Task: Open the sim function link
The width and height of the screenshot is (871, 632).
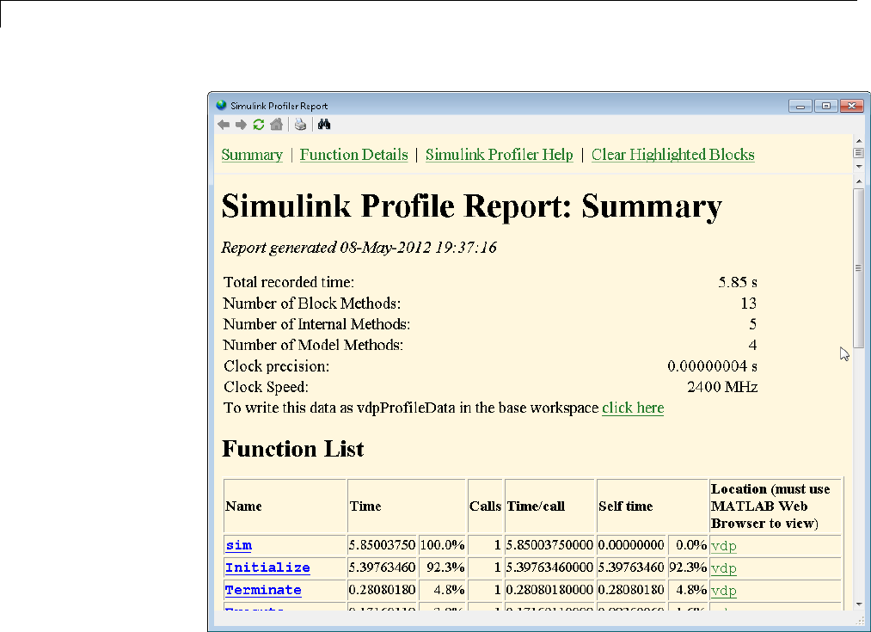Action: [x=238, y=545]
